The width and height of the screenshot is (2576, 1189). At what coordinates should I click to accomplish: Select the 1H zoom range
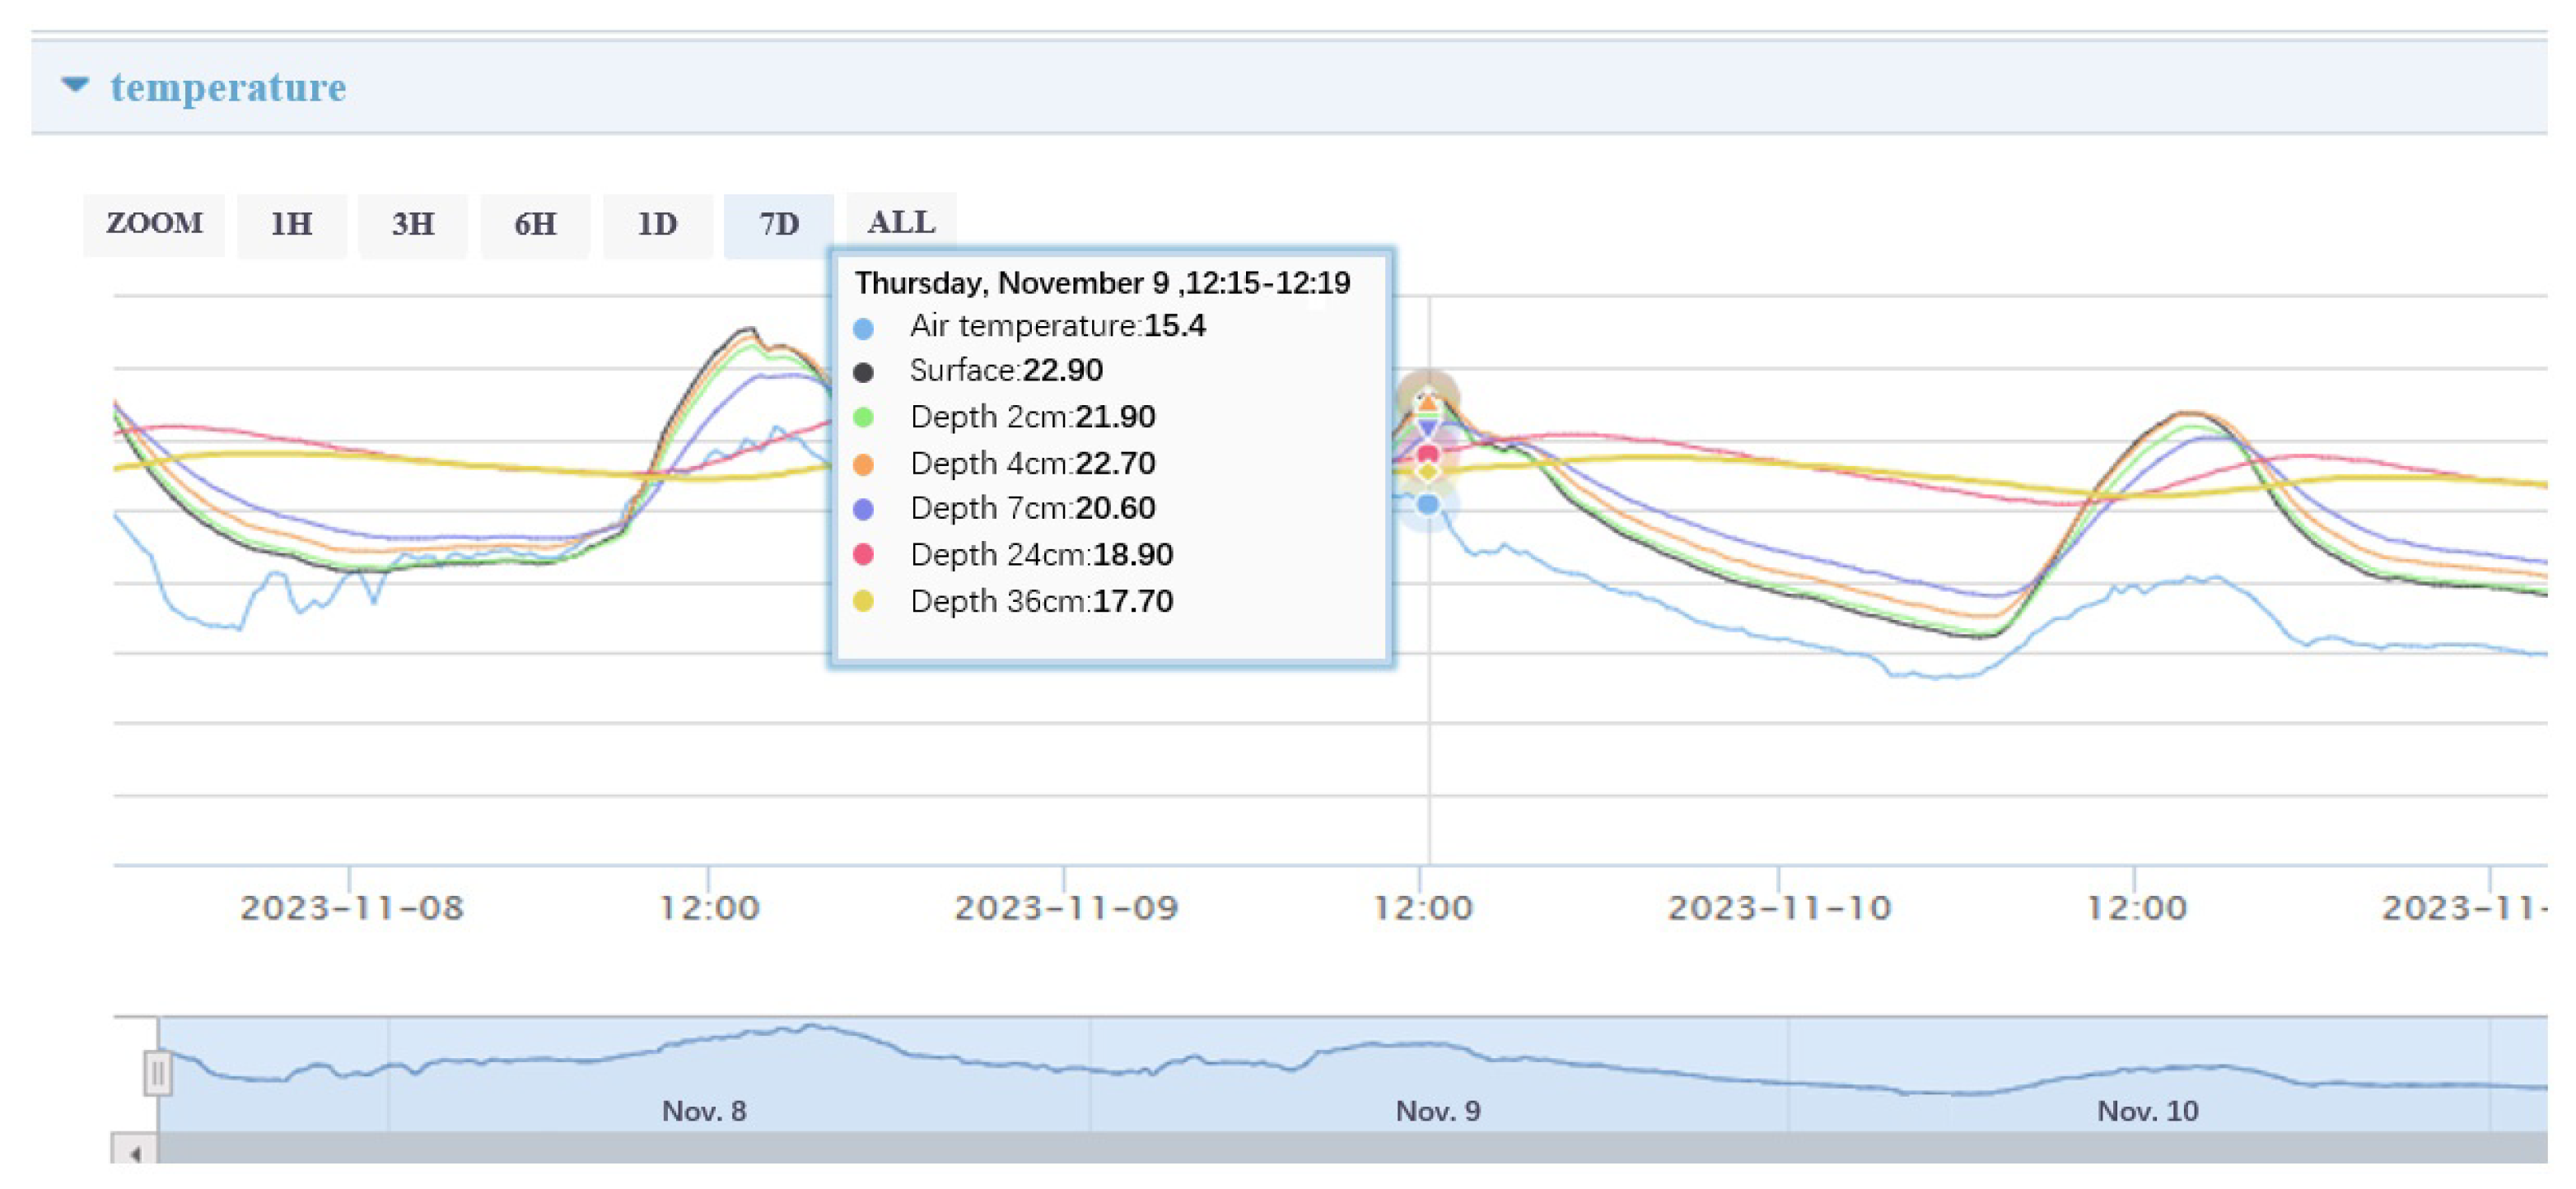291,224
